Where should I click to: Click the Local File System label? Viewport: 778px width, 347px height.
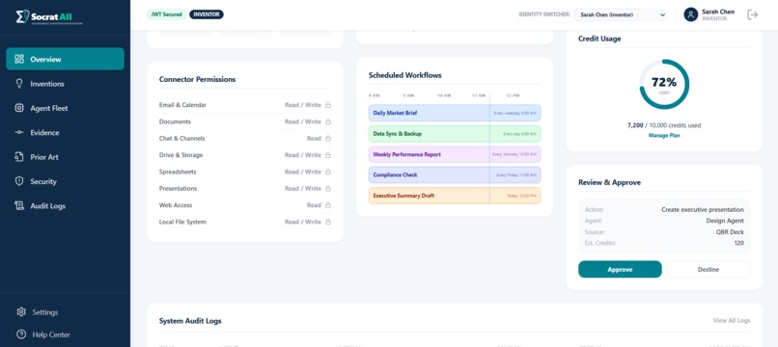pos(182,222)
